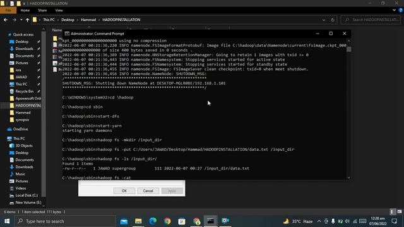Open the Mail app in the taskbar
Screen dimensions: 404x227
coord(124,221)
